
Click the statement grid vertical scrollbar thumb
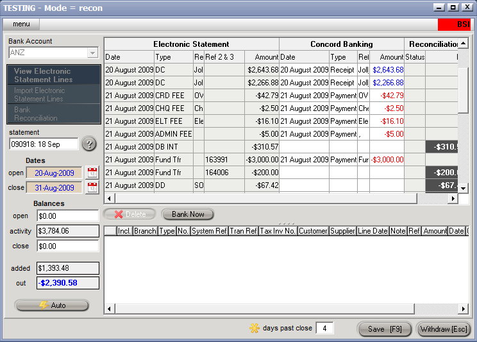click(463, 90)
